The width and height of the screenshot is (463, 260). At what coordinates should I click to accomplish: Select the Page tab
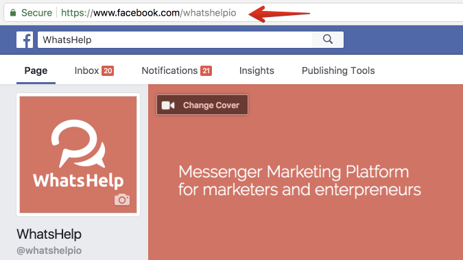pos(36,70)
